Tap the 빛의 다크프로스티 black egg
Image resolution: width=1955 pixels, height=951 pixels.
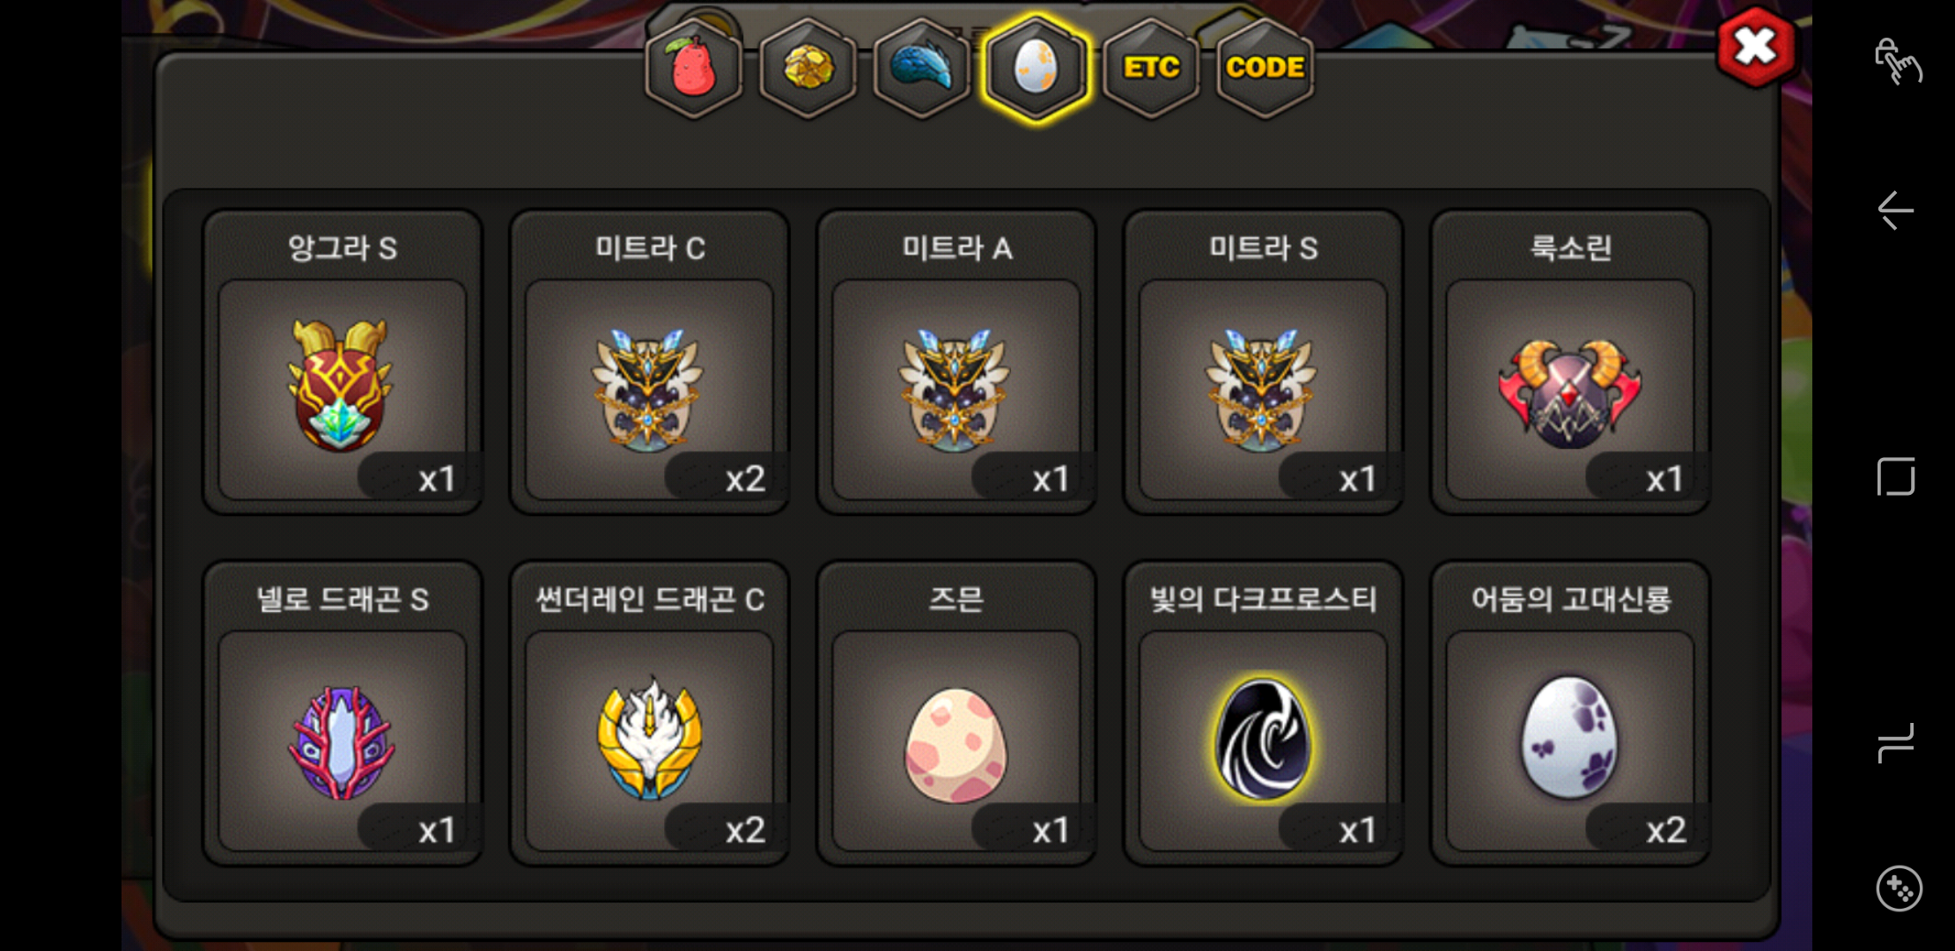(1263, 713)
